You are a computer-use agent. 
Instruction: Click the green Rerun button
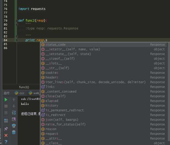click(x=6, y=100)
